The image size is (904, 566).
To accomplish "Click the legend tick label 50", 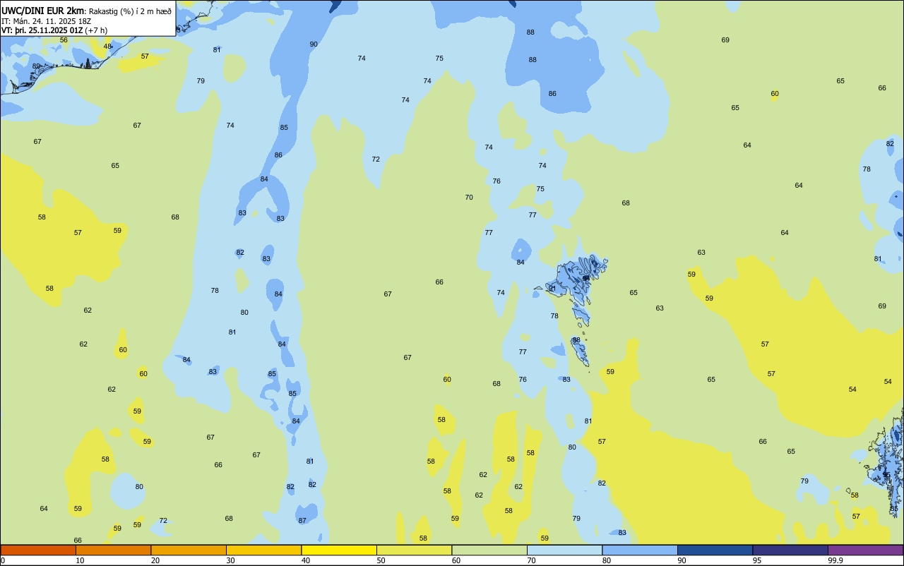I will pyautogui.click(x=381, y=560).
